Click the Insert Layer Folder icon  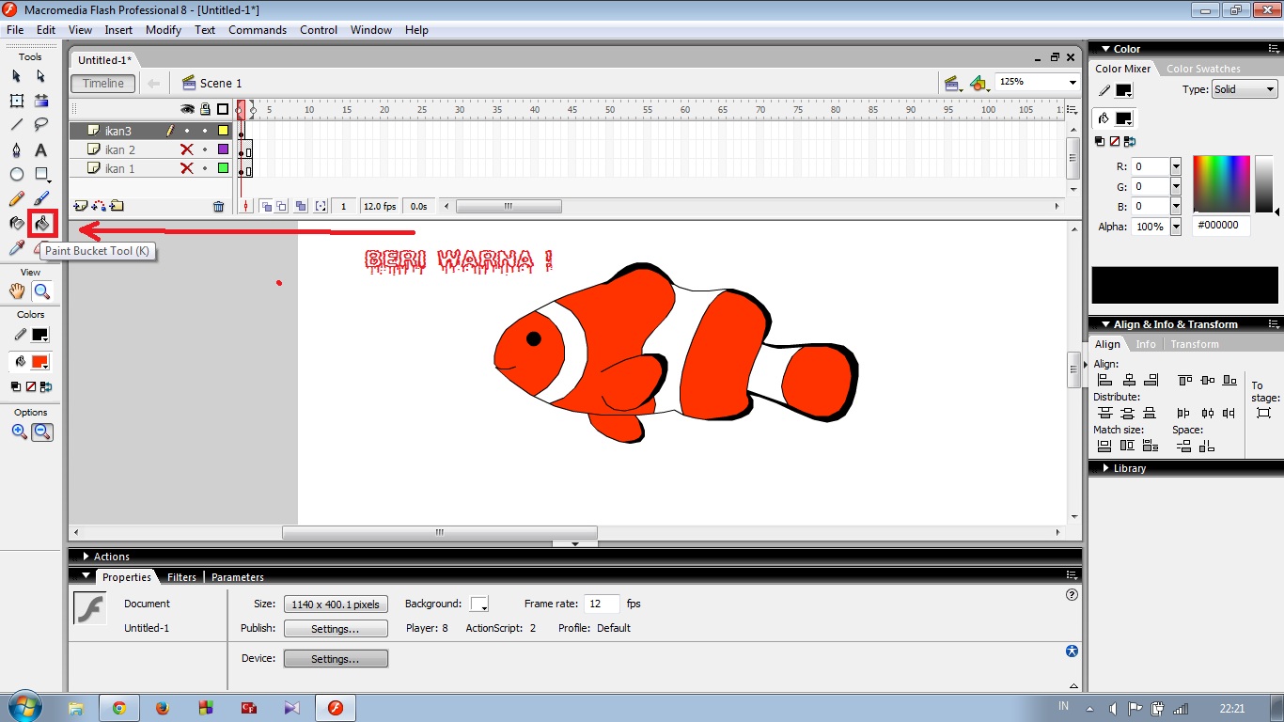click(x=117, y=206)
